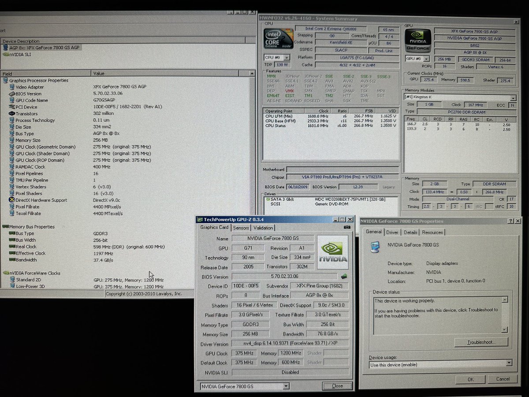The width and height of the screenshot is (529, 397).
Task: Click the NVIDIA logo in GPU-Z window
Action: pyautogui.click(x=333, y=252)
